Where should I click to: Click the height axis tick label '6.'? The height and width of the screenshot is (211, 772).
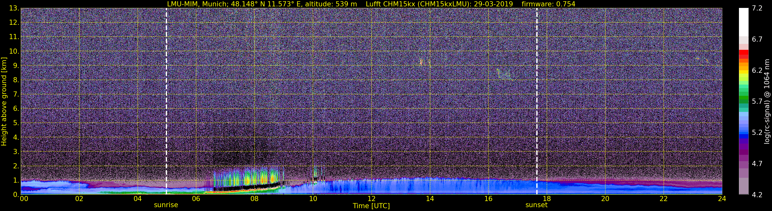[x=16, y=109]
